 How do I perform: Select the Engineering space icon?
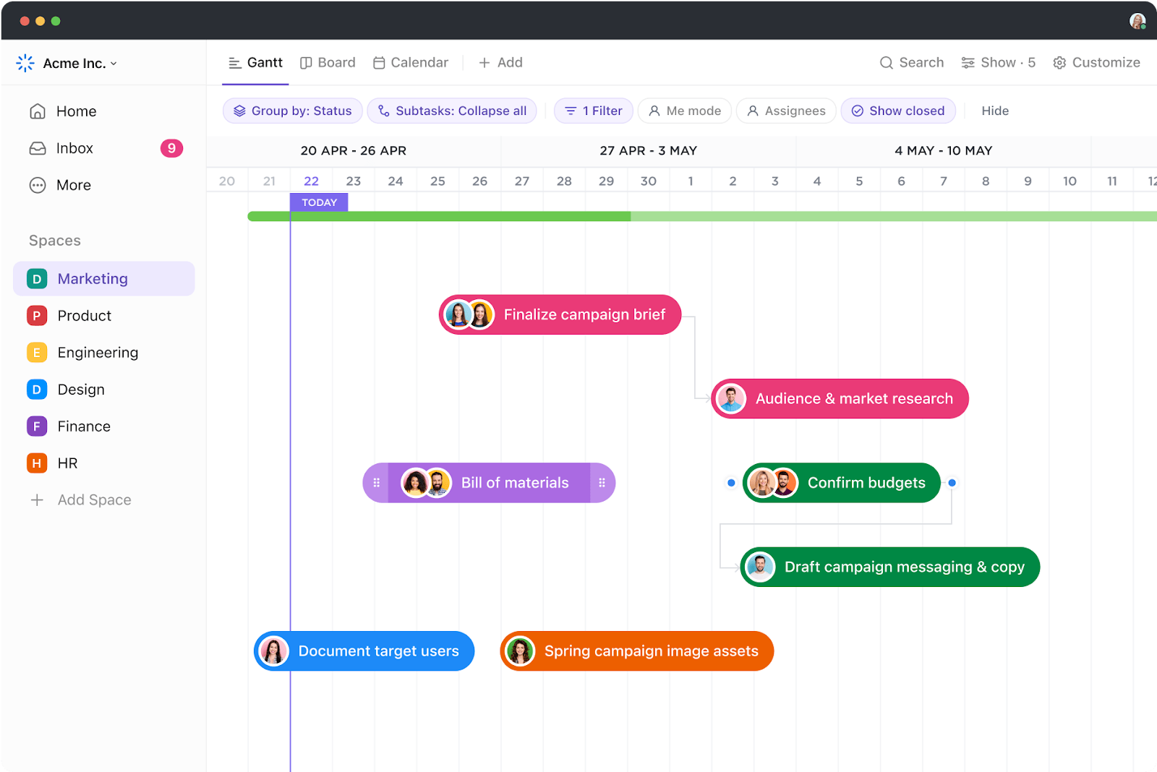[36, 352]
